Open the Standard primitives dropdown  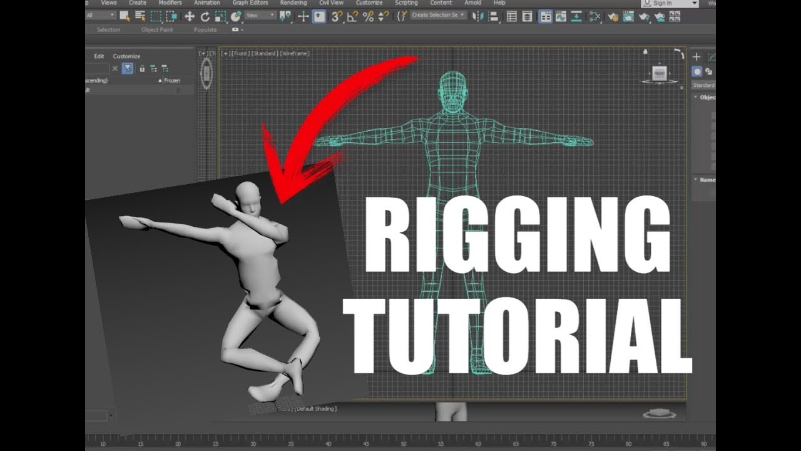click(x=703, y=85)
